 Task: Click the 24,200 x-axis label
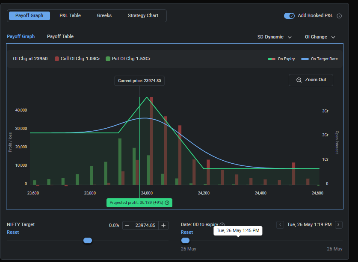click(204, 193)
